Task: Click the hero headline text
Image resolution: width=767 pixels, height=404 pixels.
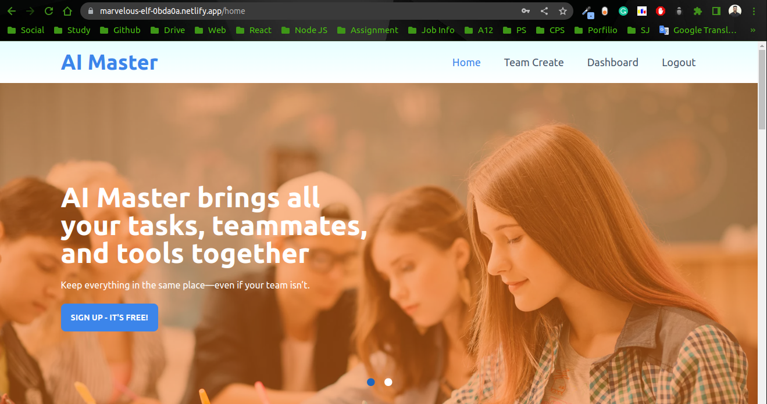Action: (214, 225)
